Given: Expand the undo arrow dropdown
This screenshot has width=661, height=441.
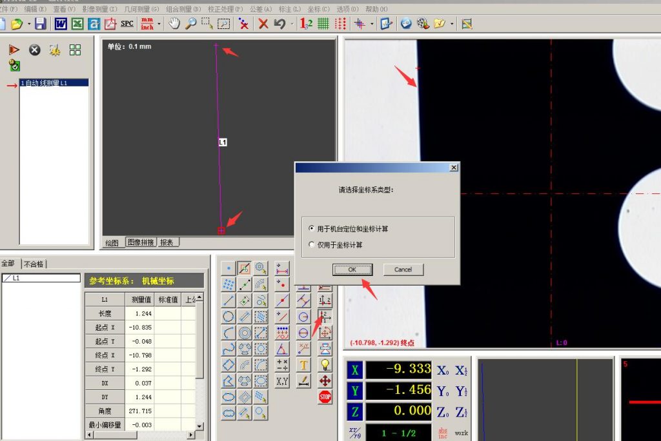Looking at the screenshot, I should (292, 24).
